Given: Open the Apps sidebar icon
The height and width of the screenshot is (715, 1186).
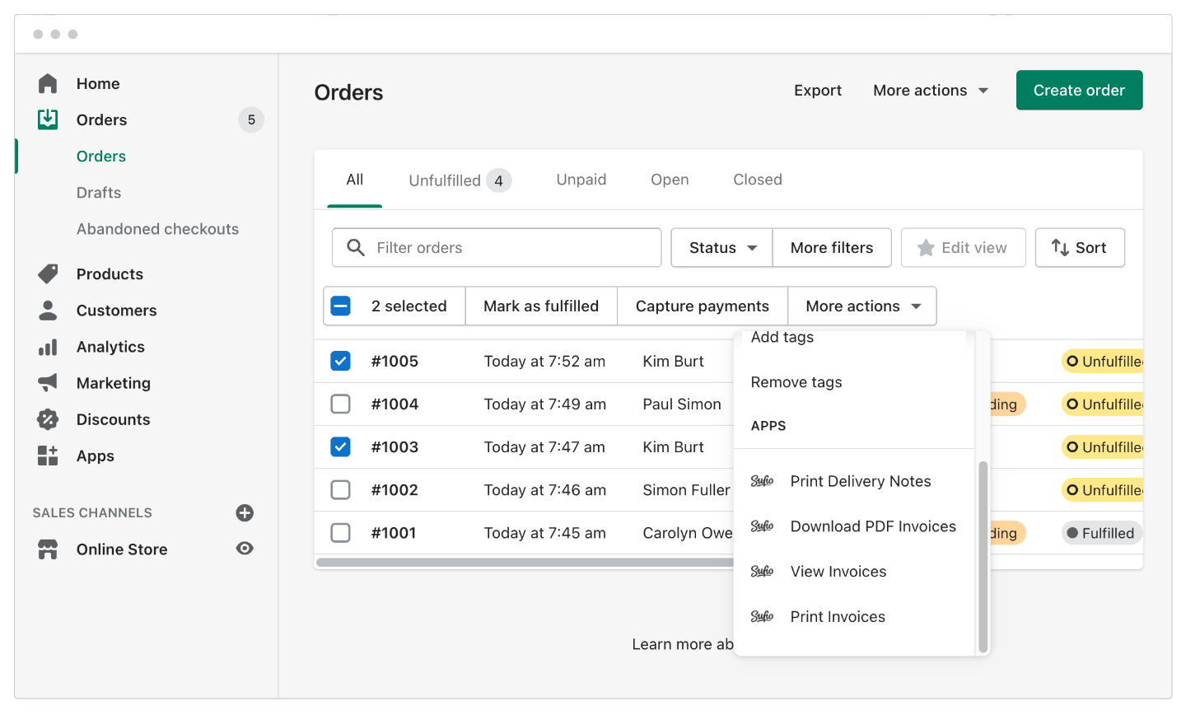Looking at the screenshot, I should (47, 456).
